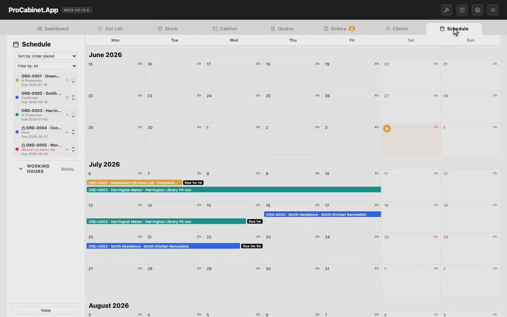Click the orange color dot for ORD-0001
This screenshot has width=507, height=317.
pos(17,80)
